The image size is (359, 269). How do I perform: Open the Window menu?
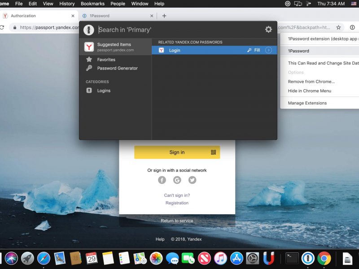(140, 4)
